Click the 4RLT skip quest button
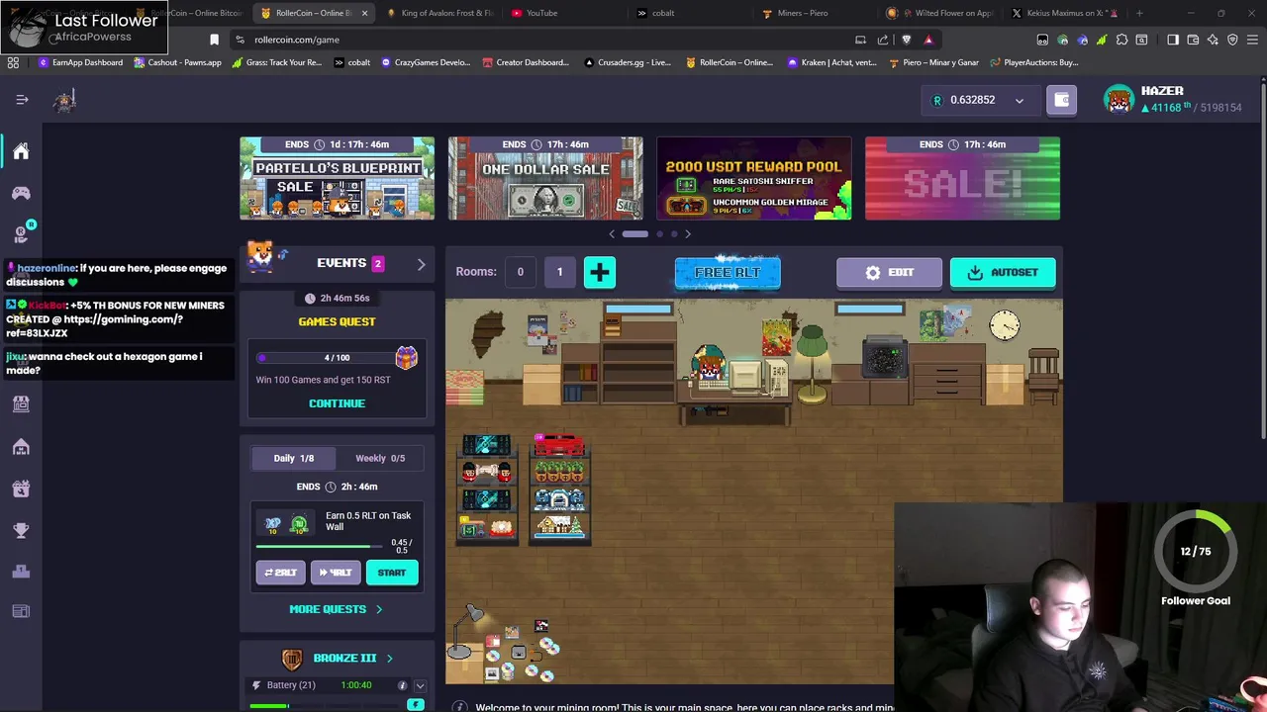The image size is (1267, 712). coord(335,573)
